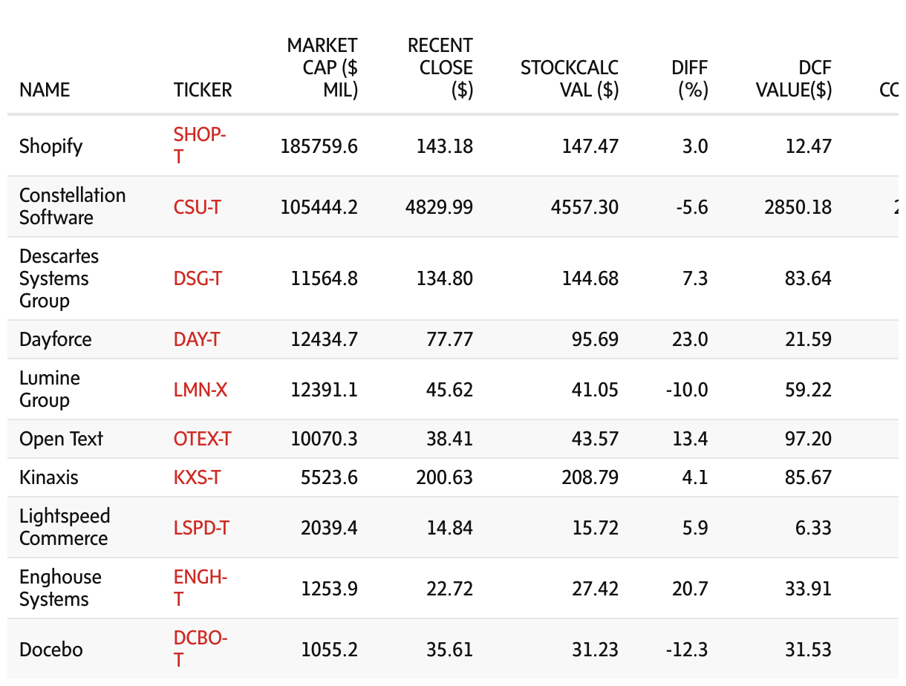Click the DCF Value column header
Image resolution: width=906 pixels, height=686 pixels.
click(794, 79)
